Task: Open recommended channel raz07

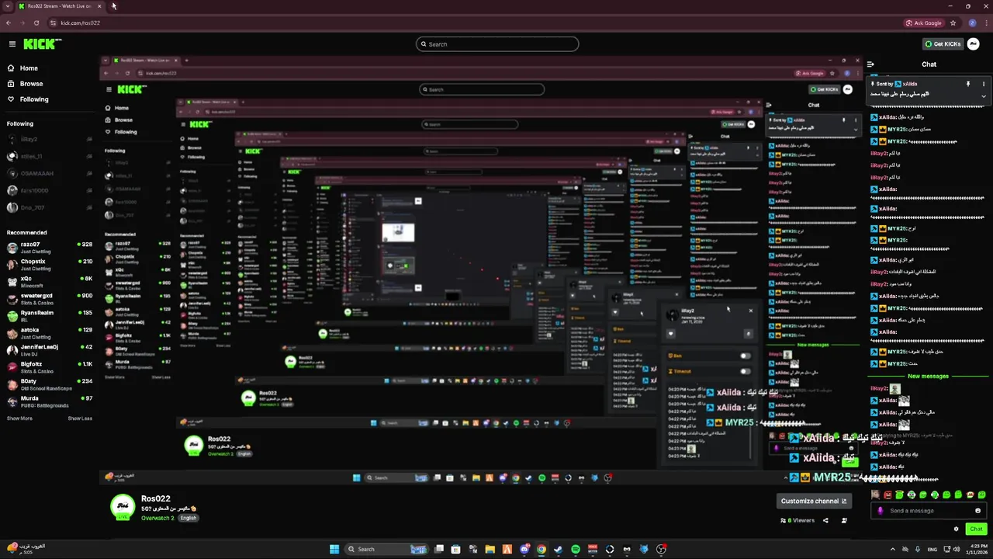Action: 50,248
